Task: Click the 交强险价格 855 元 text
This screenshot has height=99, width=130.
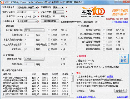Action: (85, 61)
